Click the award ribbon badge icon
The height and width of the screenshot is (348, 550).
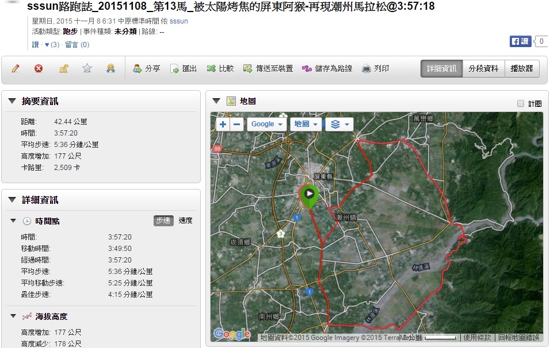(x=110, y=68)
